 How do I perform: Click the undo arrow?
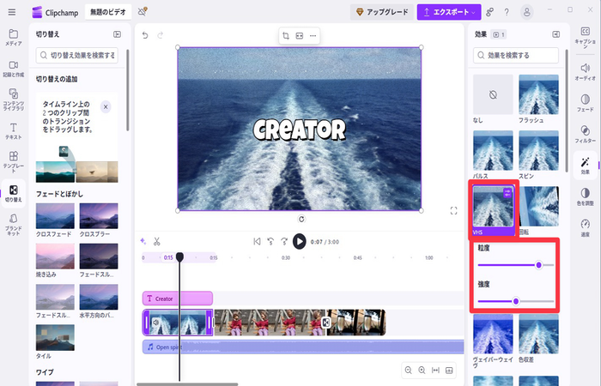145,35
